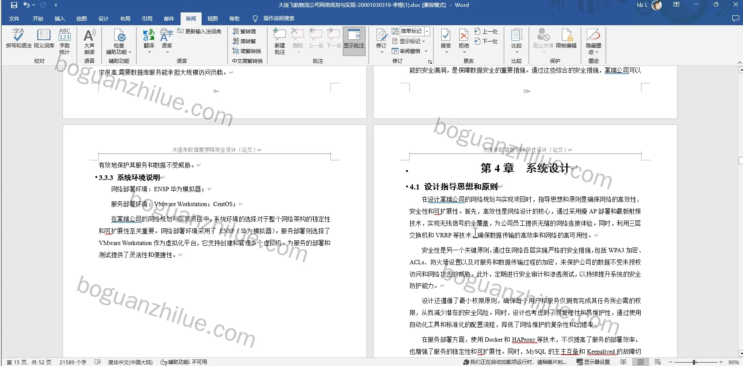Open the 翻译 translate menu
Viewport: 743px width, 366px height.
tap(149, 41)
